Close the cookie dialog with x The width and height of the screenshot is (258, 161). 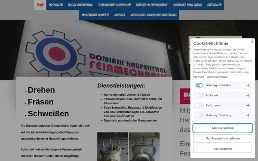click(x=252, y=42)
